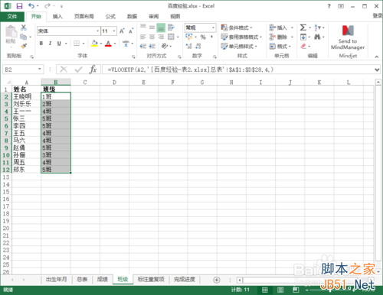
Task: Switch to the 页面布局 tab
Action: (x=84, y=17)
